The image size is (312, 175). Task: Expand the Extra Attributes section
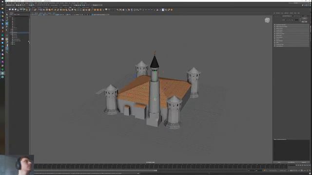pyautogui.click(x=292, y=46)
